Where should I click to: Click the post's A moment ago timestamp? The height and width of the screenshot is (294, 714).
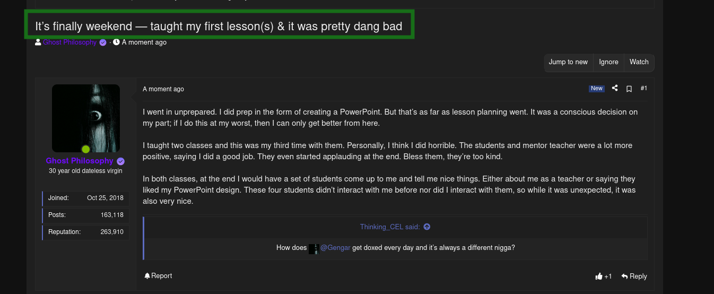coord(163,89)
